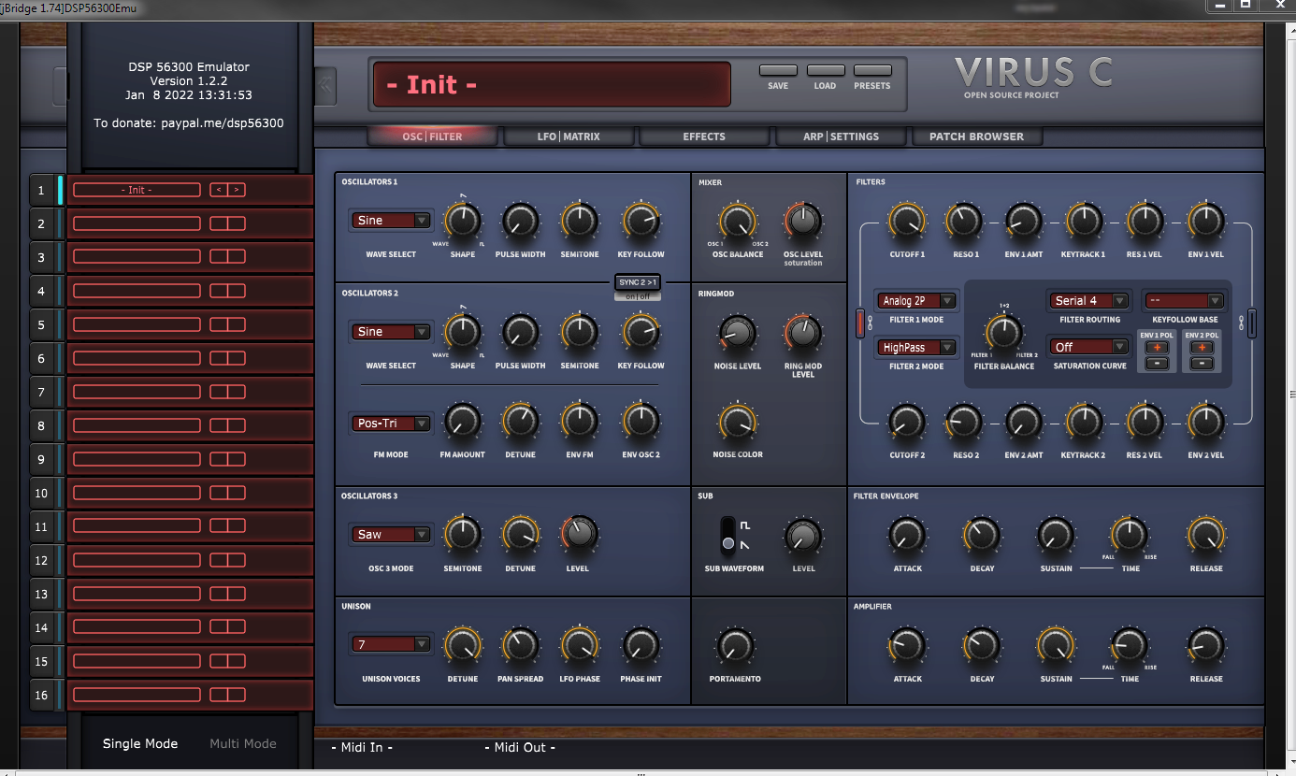Click the Cutoff 2 knob
Screen dimensions: 1296x776
point(907,423)
